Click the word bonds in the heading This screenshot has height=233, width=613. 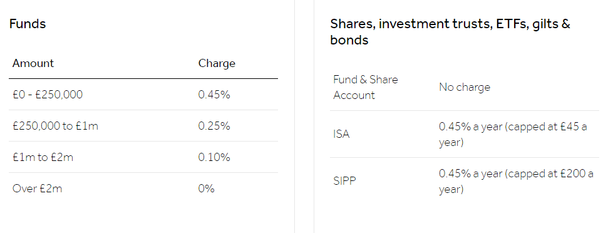[x=349, y=40]
